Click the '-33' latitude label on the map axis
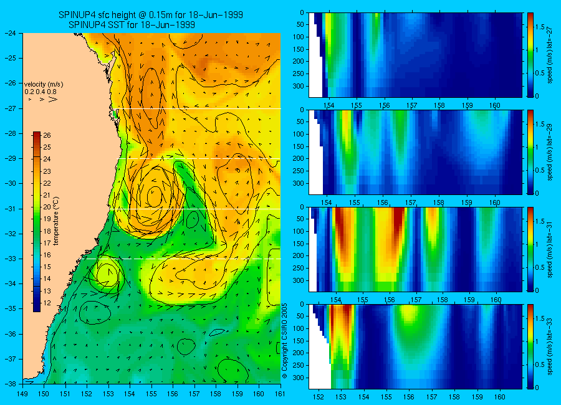 [11, 259]
